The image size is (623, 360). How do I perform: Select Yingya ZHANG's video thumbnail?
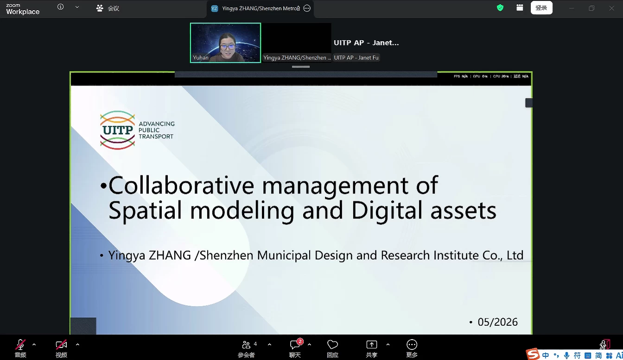coord(297,43)
